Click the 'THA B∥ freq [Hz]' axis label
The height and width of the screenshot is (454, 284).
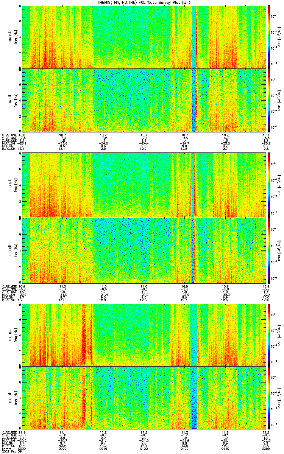coord(12,100)
